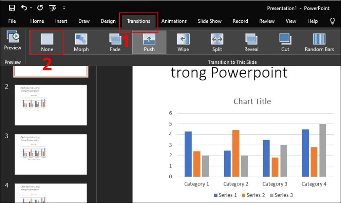This screenshot has height=203, width=341.
Task: Choose the Split transition
Action: pos(217,43)
